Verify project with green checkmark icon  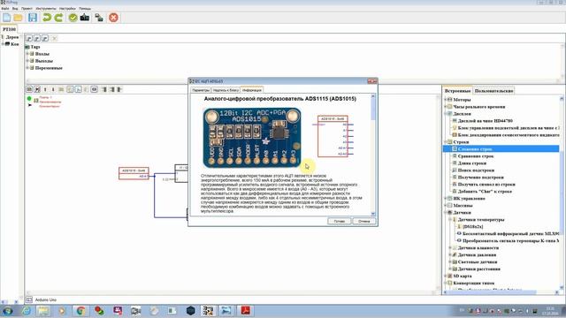[73, 18]
